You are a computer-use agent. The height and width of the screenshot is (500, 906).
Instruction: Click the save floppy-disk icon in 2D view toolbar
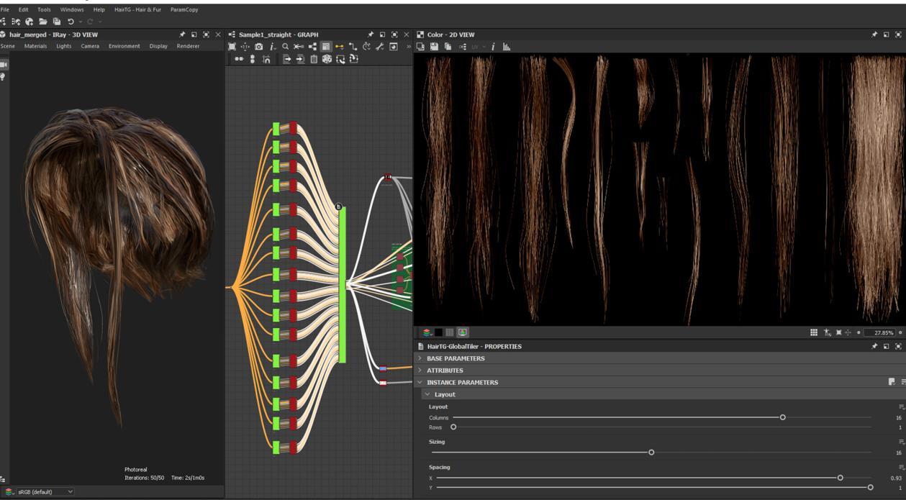[434, 47]
